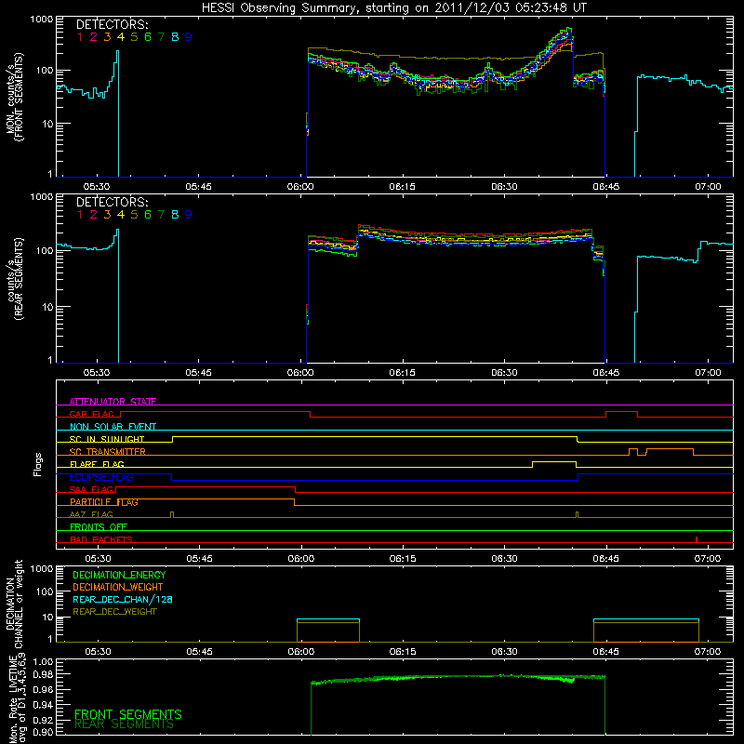Viewport: 744px width, 744px height.
Task: Click the ATTENUATOR_STATE flag label
Action: pyautogui.click(x=113, y=402)
